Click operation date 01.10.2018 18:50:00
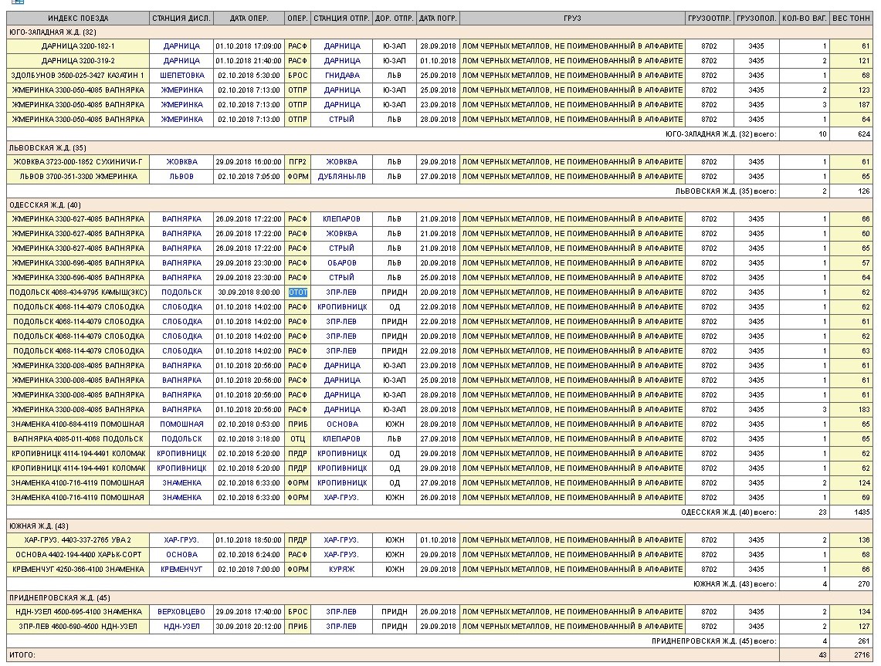881x666 pixels. coord(249,539)
